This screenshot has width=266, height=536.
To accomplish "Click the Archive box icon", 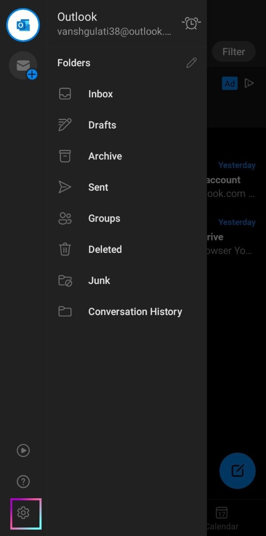I will (x=65, y=156).
